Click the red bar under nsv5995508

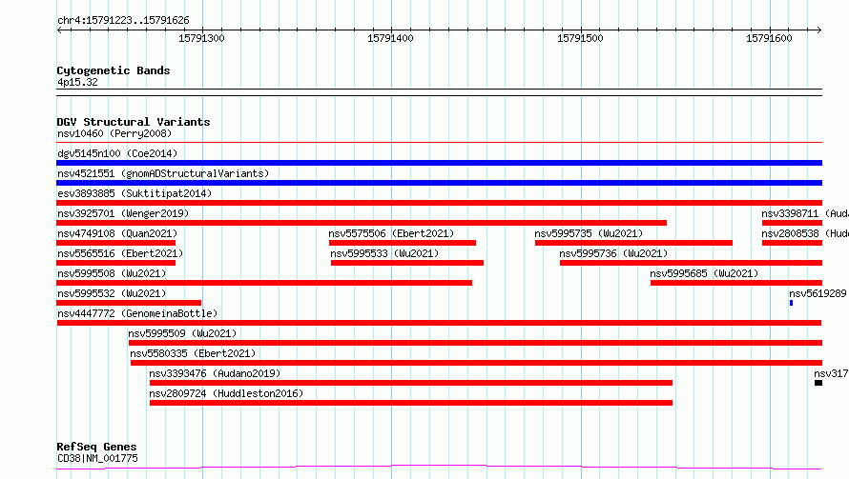point(264,283)
